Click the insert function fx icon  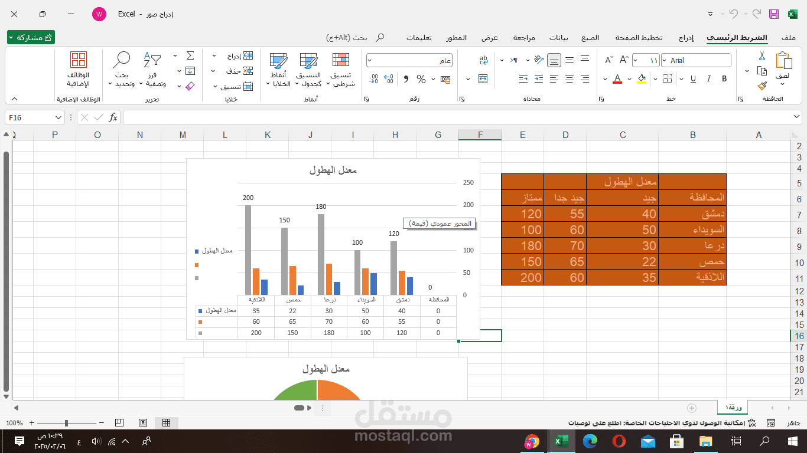pyautogui.click(x=113, y=117)
